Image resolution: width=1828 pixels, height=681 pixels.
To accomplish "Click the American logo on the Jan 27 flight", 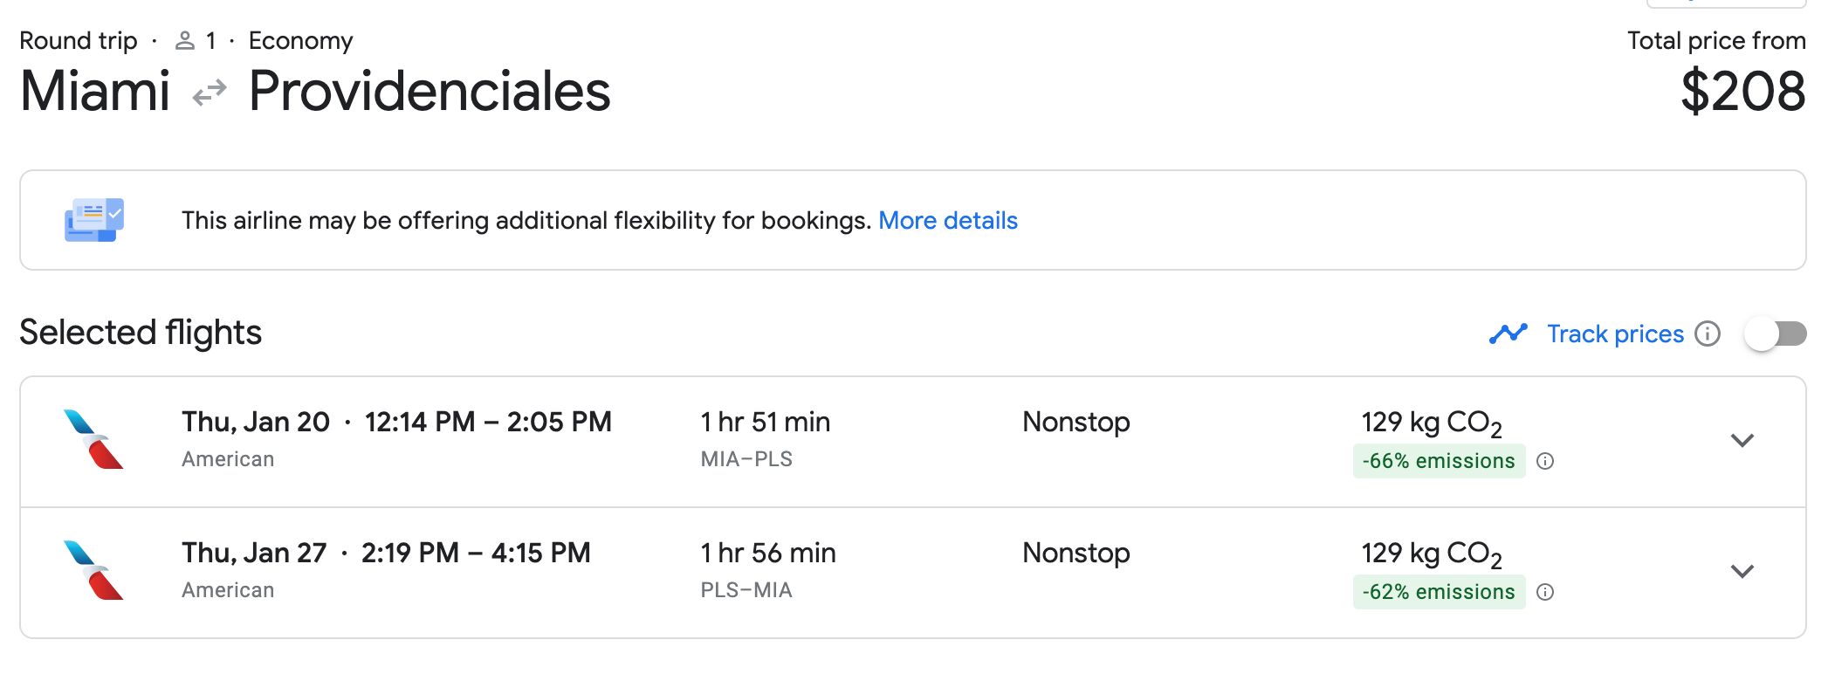I will point(94,570).
